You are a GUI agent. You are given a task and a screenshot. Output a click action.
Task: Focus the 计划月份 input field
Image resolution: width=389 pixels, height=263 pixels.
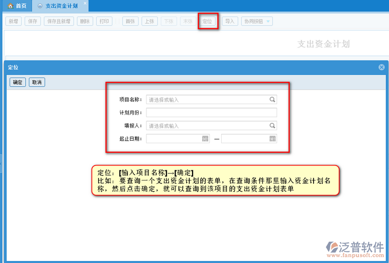click(212, 113)
